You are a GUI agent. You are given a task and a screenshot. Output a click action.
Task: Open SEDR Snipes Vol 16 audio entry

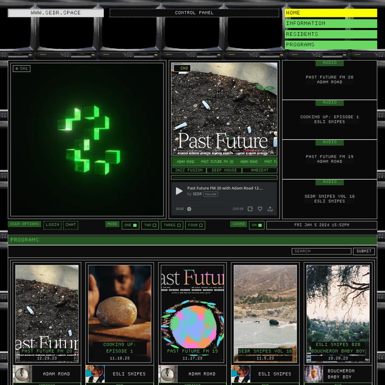point(330,199)
